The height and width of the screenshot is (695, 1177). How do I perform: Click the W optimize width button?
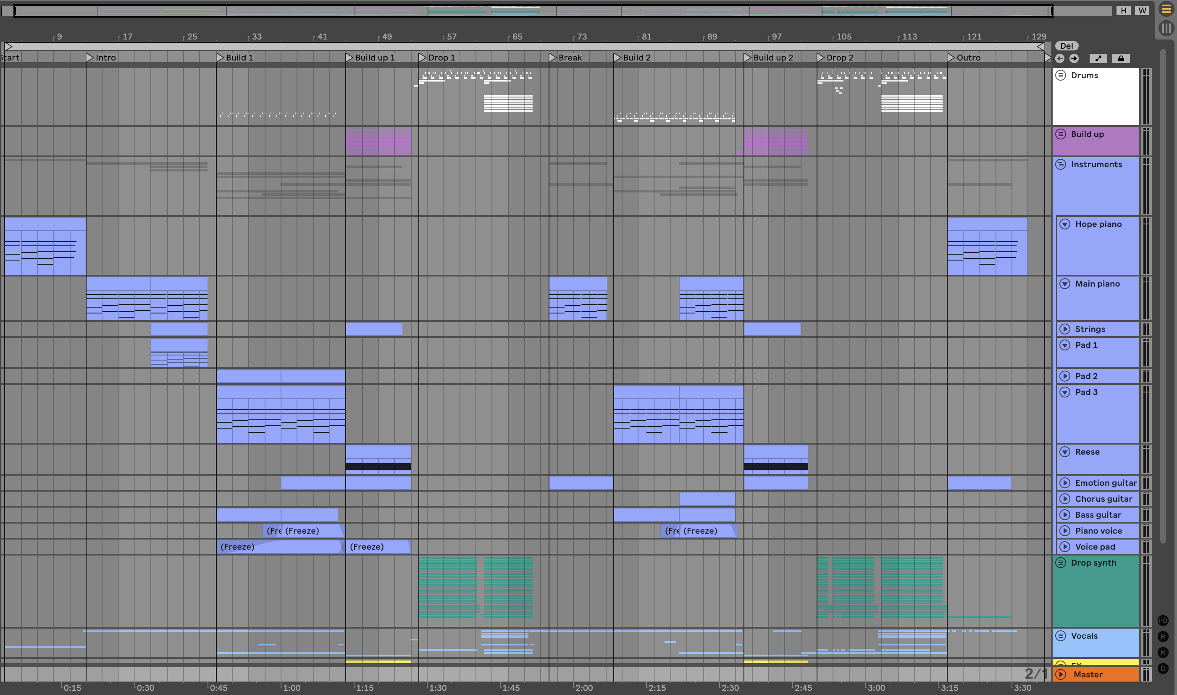coord(1143,11)
